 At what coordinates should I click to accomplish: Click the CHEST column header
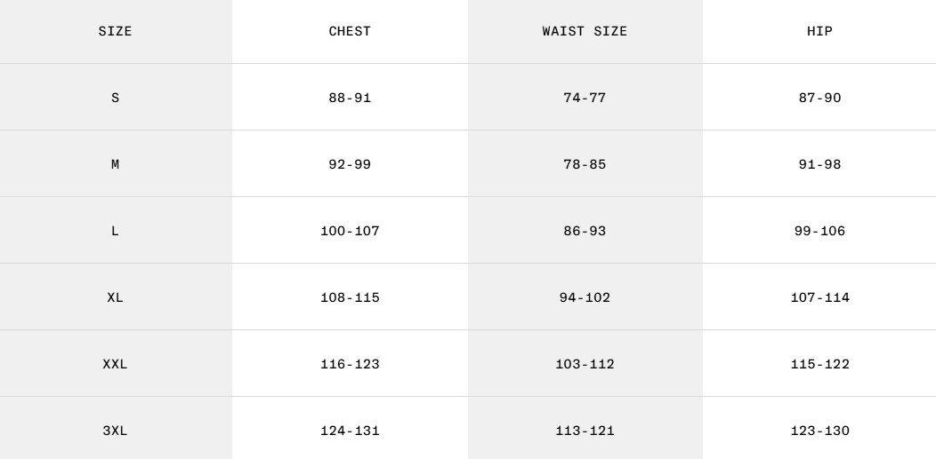pos(350,31)
